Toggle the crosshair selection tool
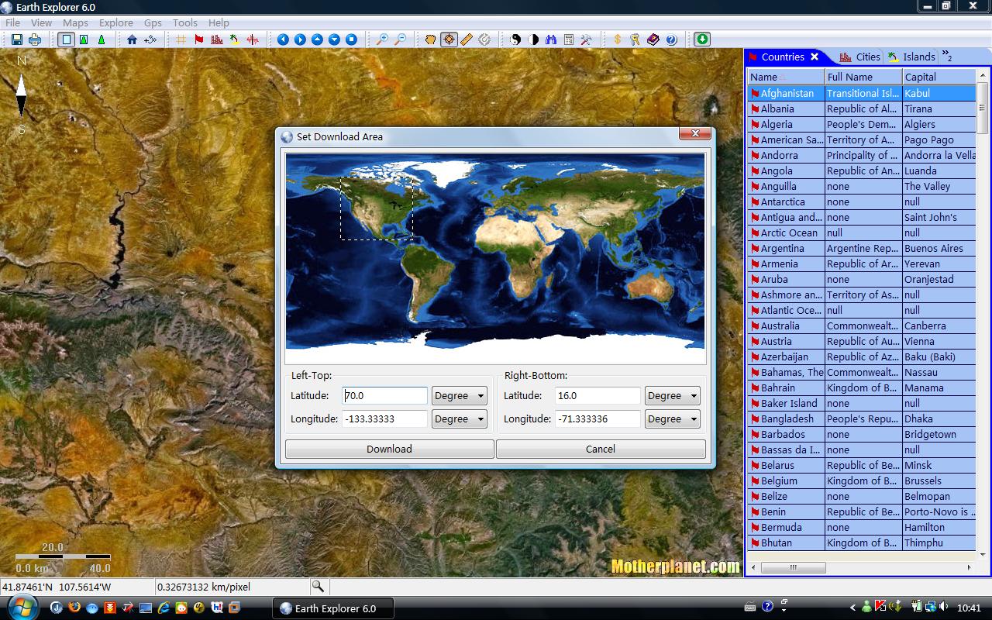Viewport: 992px width, 620px height. tap(449, 40)
